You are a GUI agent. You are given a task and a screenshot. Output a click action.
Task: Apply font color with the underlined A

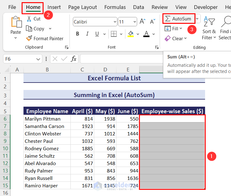tap(146, 34)
